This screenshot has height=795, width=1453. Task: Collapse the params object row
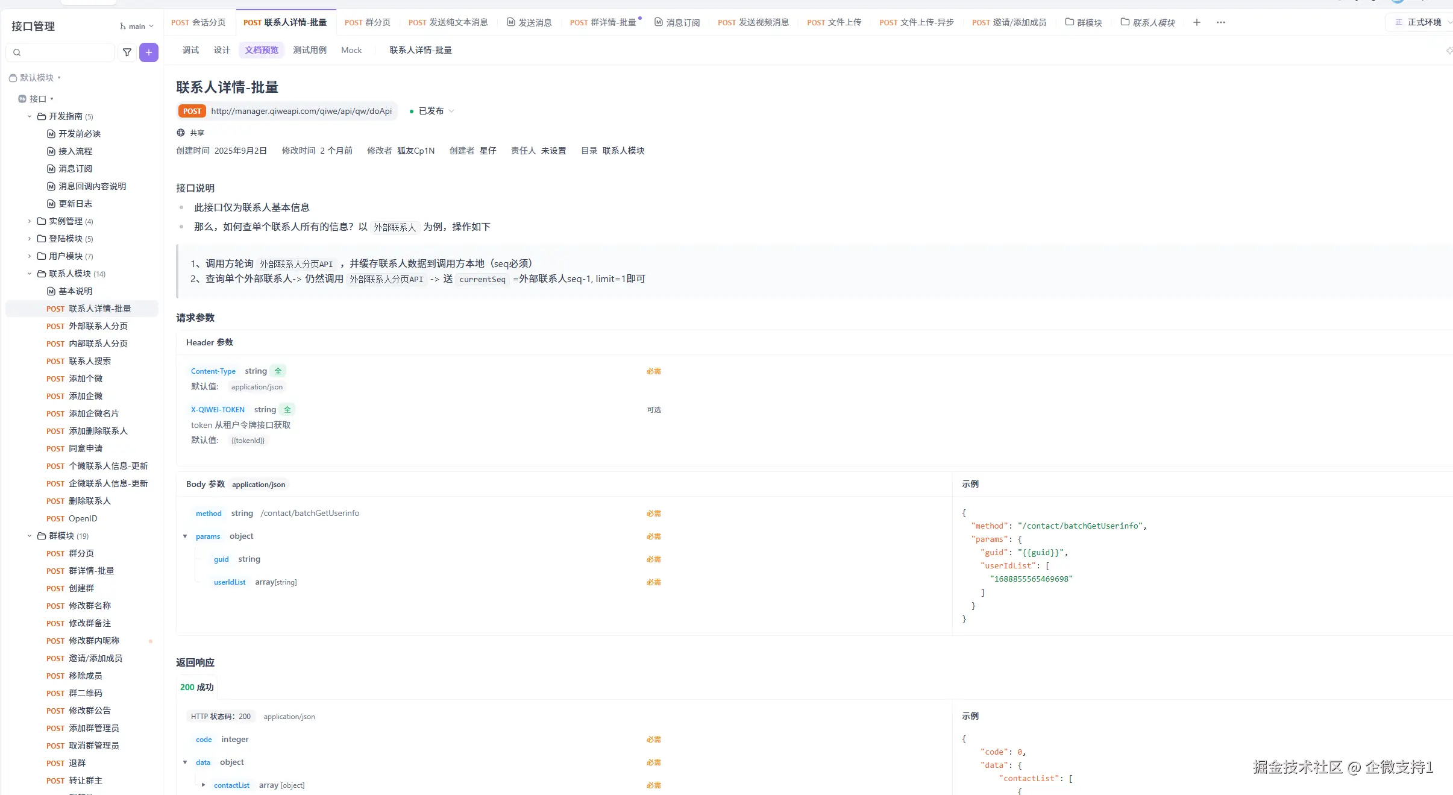click(x=185, y=536)
